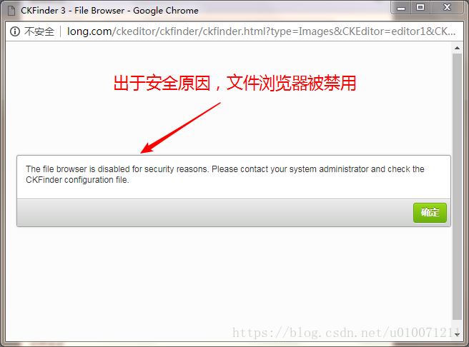Click the page document icon in title bar
469x347 pixels.
[x=11, y=11]
